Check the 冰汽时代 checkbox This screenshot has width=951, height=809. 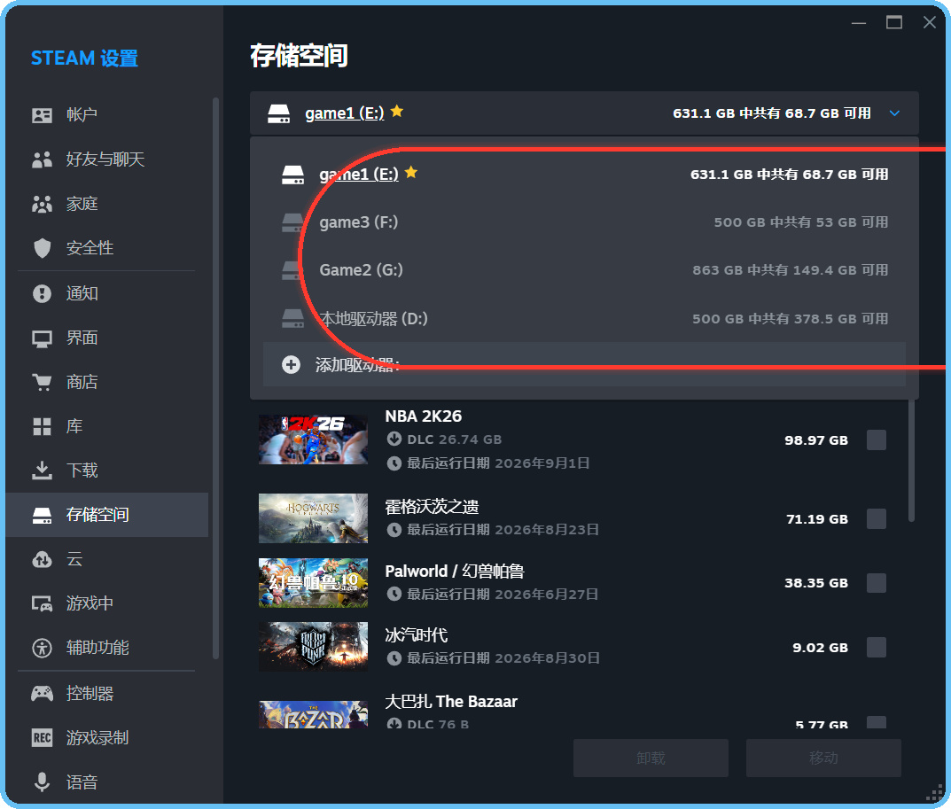coord(877,648)
